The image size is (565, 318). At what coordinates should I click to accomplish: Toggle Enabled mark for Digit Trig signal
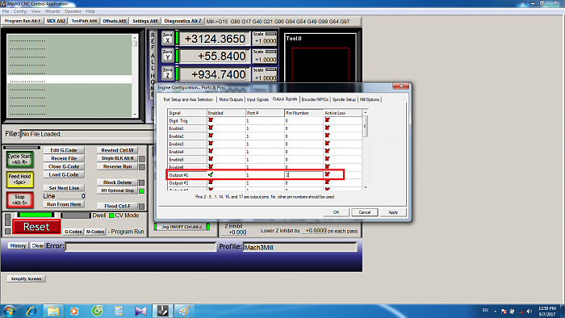211,120
